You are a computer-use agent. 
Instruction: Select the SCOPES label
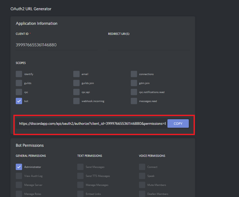21,63
